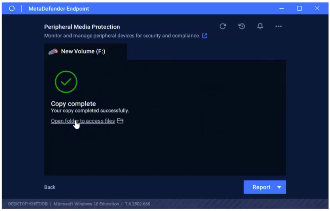Viewport: 330px width, 211px height.
Task: Click version 7.6.2502.666 in status bar
Action: pyautogui.click(x=137, y=204)
